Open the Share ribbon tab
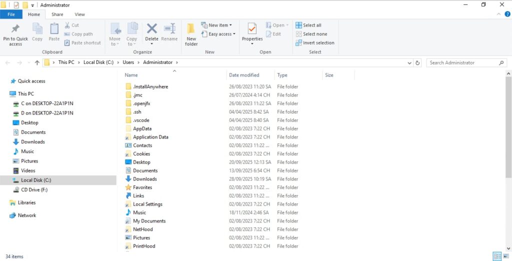The height and width of the screenshot is (261, 512). 57,14
